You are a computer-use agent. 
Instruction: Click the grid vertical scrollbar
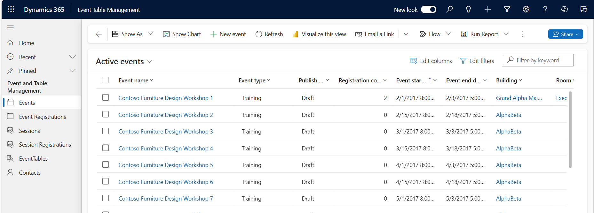point(570,129)
